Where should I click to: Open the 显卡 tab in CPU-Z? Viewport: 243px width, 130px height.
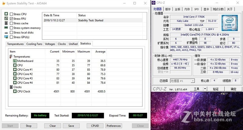tap(206, 9)
